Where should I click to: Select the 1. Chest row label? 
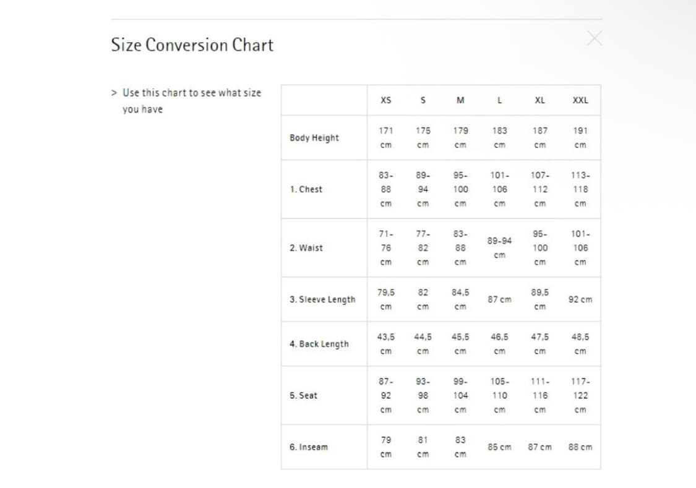pos(306,189)
